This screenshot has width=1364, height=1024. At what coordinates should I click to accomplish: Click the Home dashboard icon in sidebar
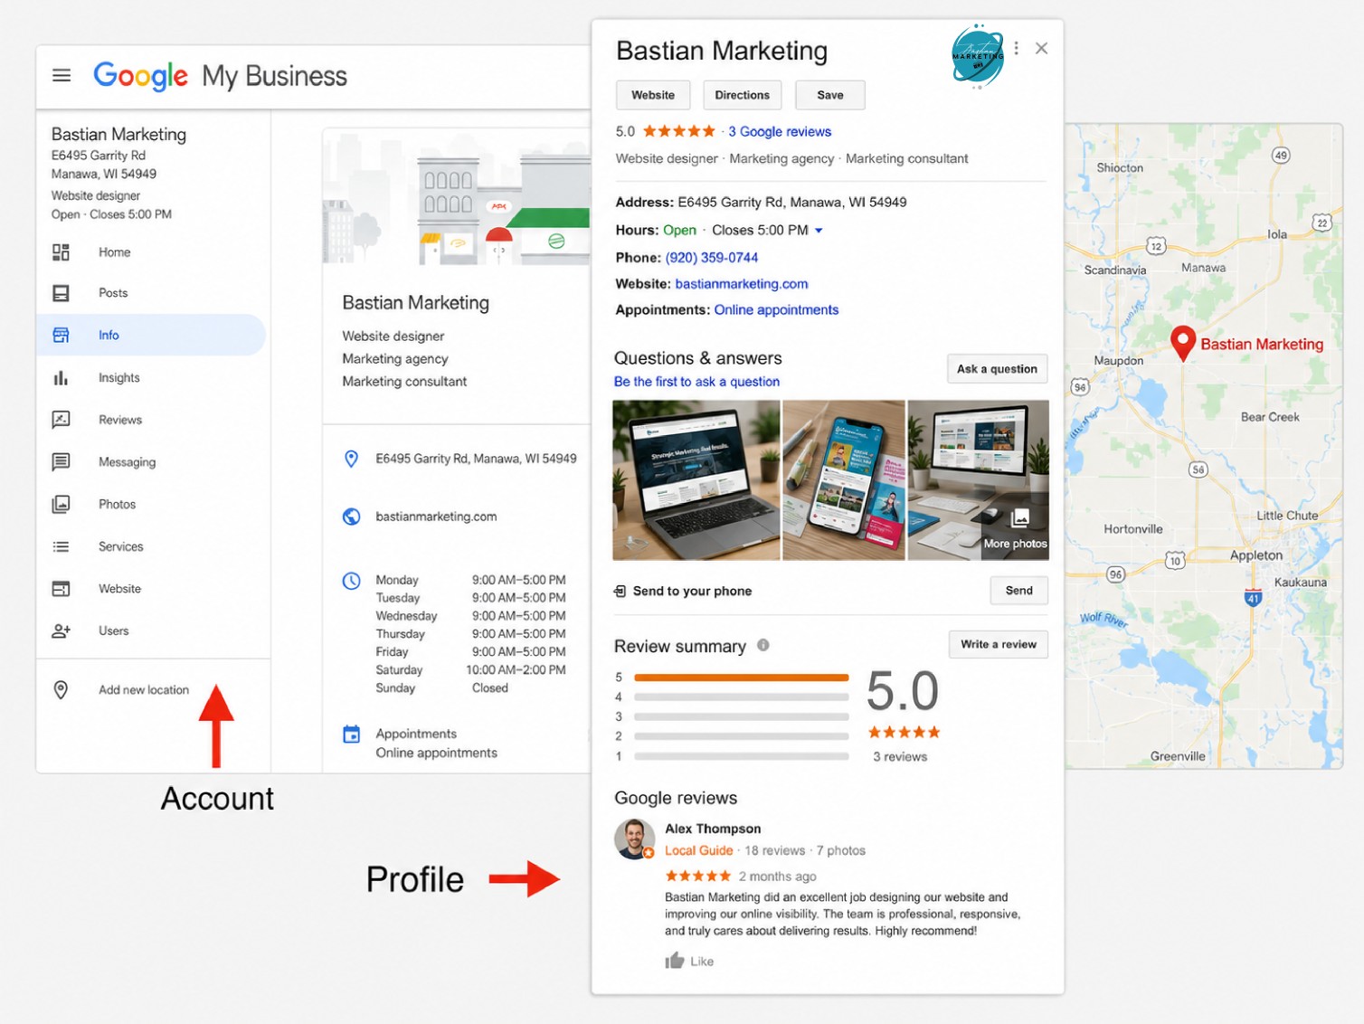click(61, 252)
